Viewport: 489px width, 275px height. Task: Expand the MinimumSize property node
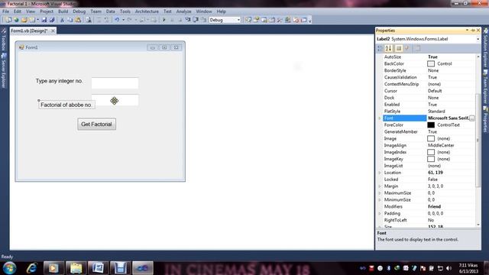380,200
